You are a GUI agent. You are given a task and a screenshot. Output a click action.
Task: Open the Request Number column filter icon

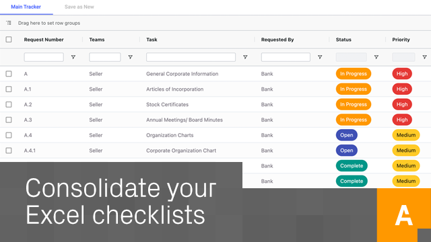73,57
